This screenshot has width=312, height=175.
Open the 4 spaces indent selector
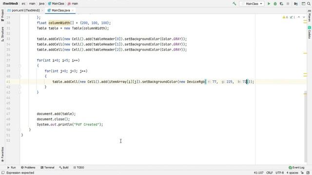(292, 173)
